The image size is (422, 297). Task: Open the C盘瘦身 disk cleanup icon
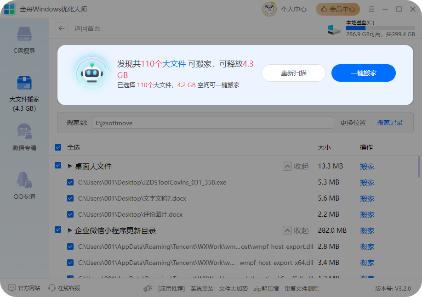pyautogui.click(x=24, y=34)
